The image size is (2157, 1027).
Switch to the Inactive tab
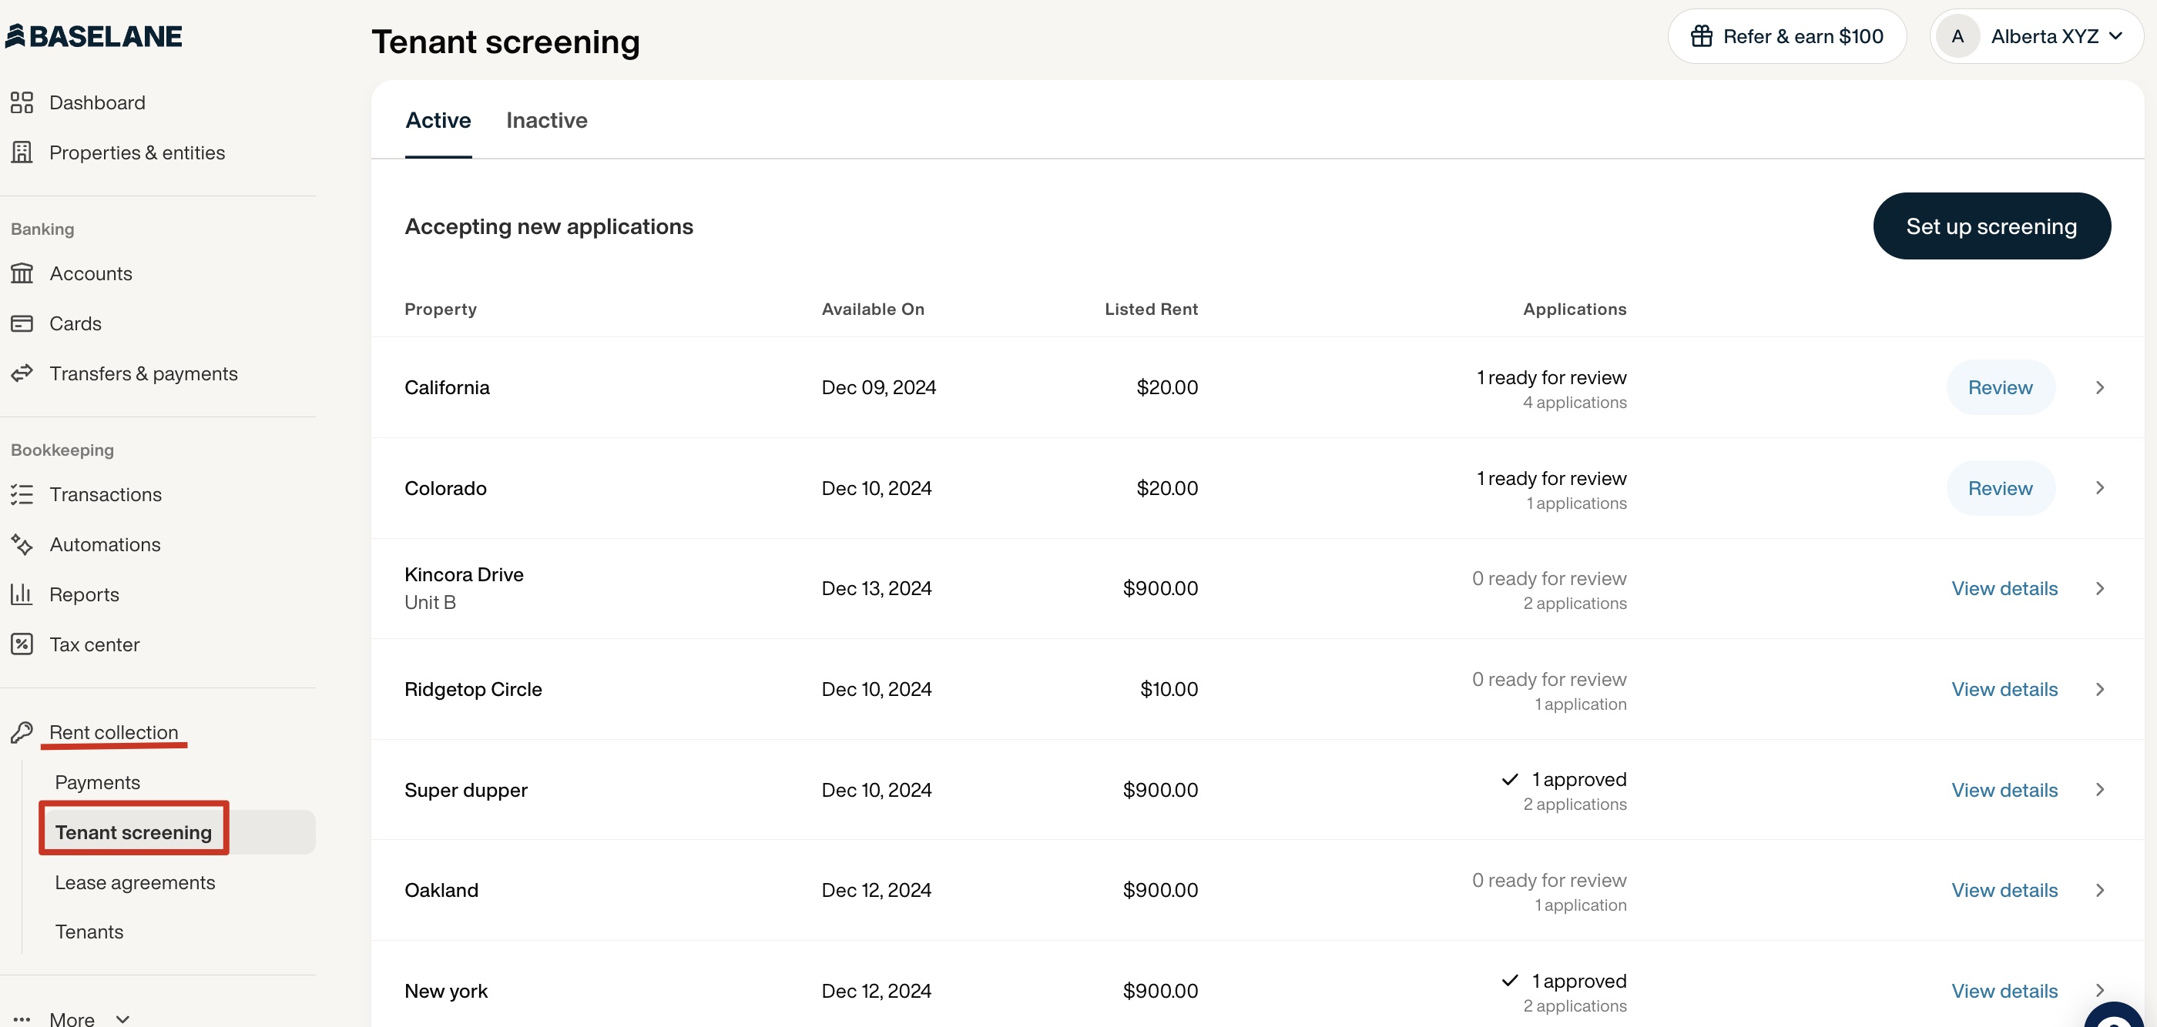tap(547, 119)
